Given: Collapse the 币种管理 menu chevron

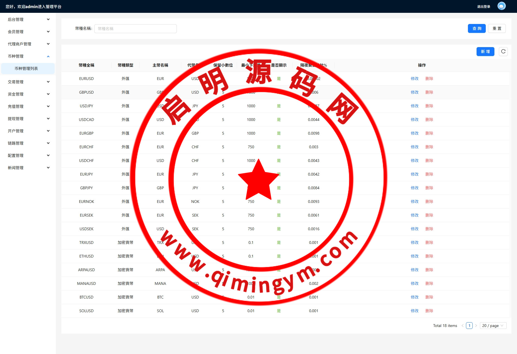Looking at the screenshot, I should tap(48, 56).
